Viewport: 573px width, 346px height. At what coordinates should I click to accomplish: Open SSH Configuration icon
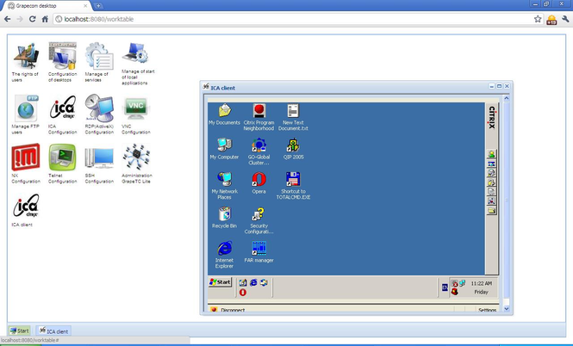tap(99, 158)
